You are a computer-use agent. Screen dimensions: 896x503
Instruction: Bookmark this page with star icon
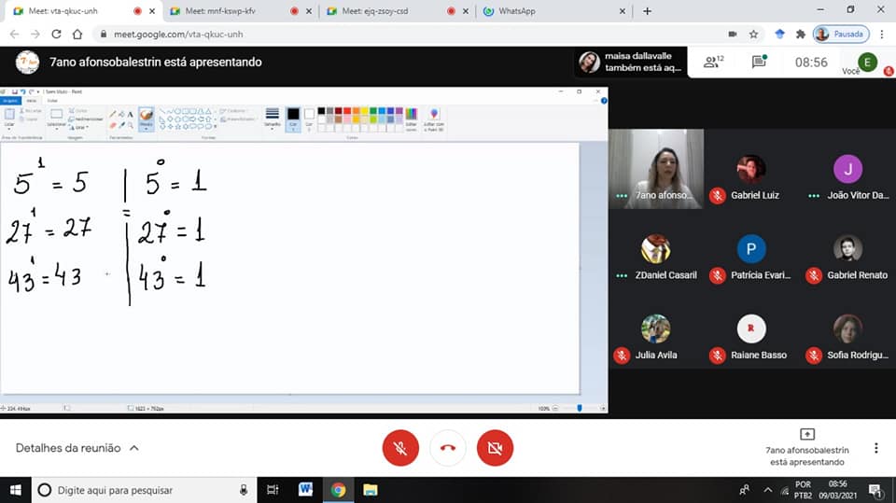pos(753,34)
